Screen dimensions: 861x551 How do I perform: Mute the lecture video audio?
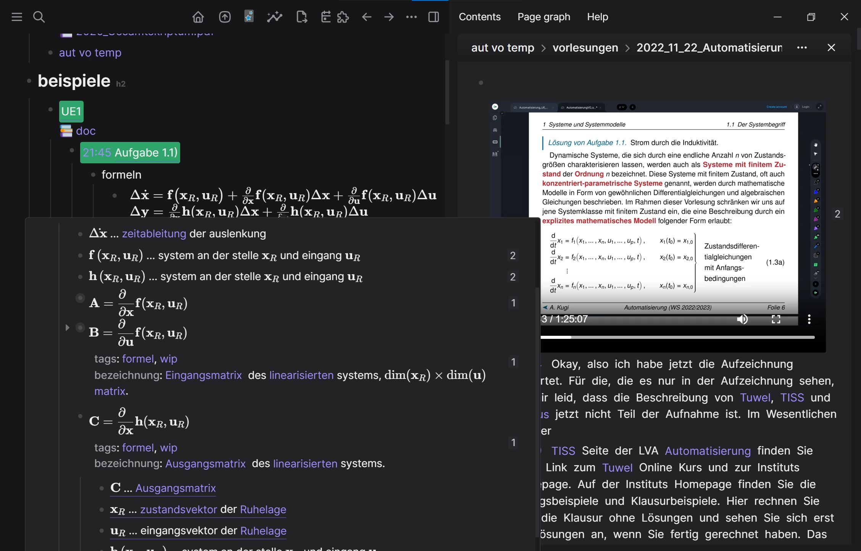pos(742,319)
